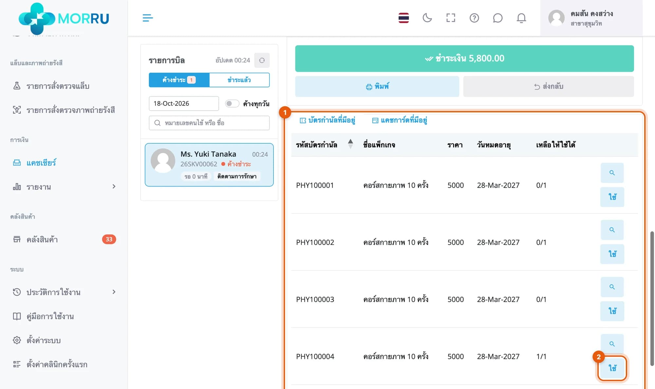
Task: Sort by รหัสบัตรกำนัล column arrow
Action: 350,144
